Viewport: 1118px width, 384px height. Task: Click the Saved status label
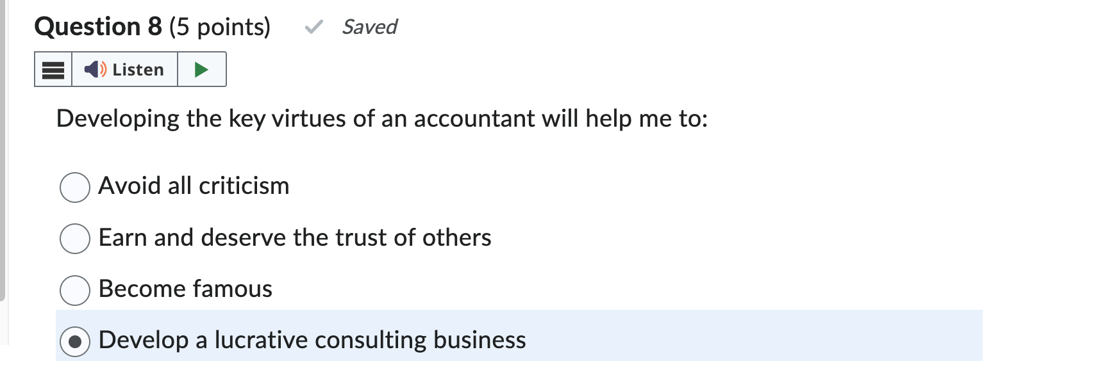[x=369, y=27]
